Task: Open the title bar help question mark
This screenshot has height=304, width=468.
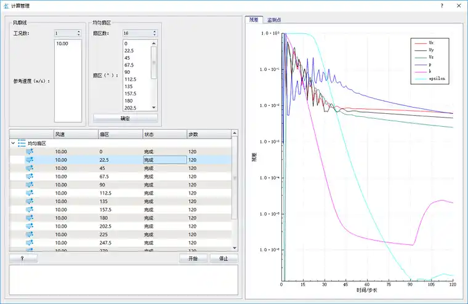Action: [442, 6]
